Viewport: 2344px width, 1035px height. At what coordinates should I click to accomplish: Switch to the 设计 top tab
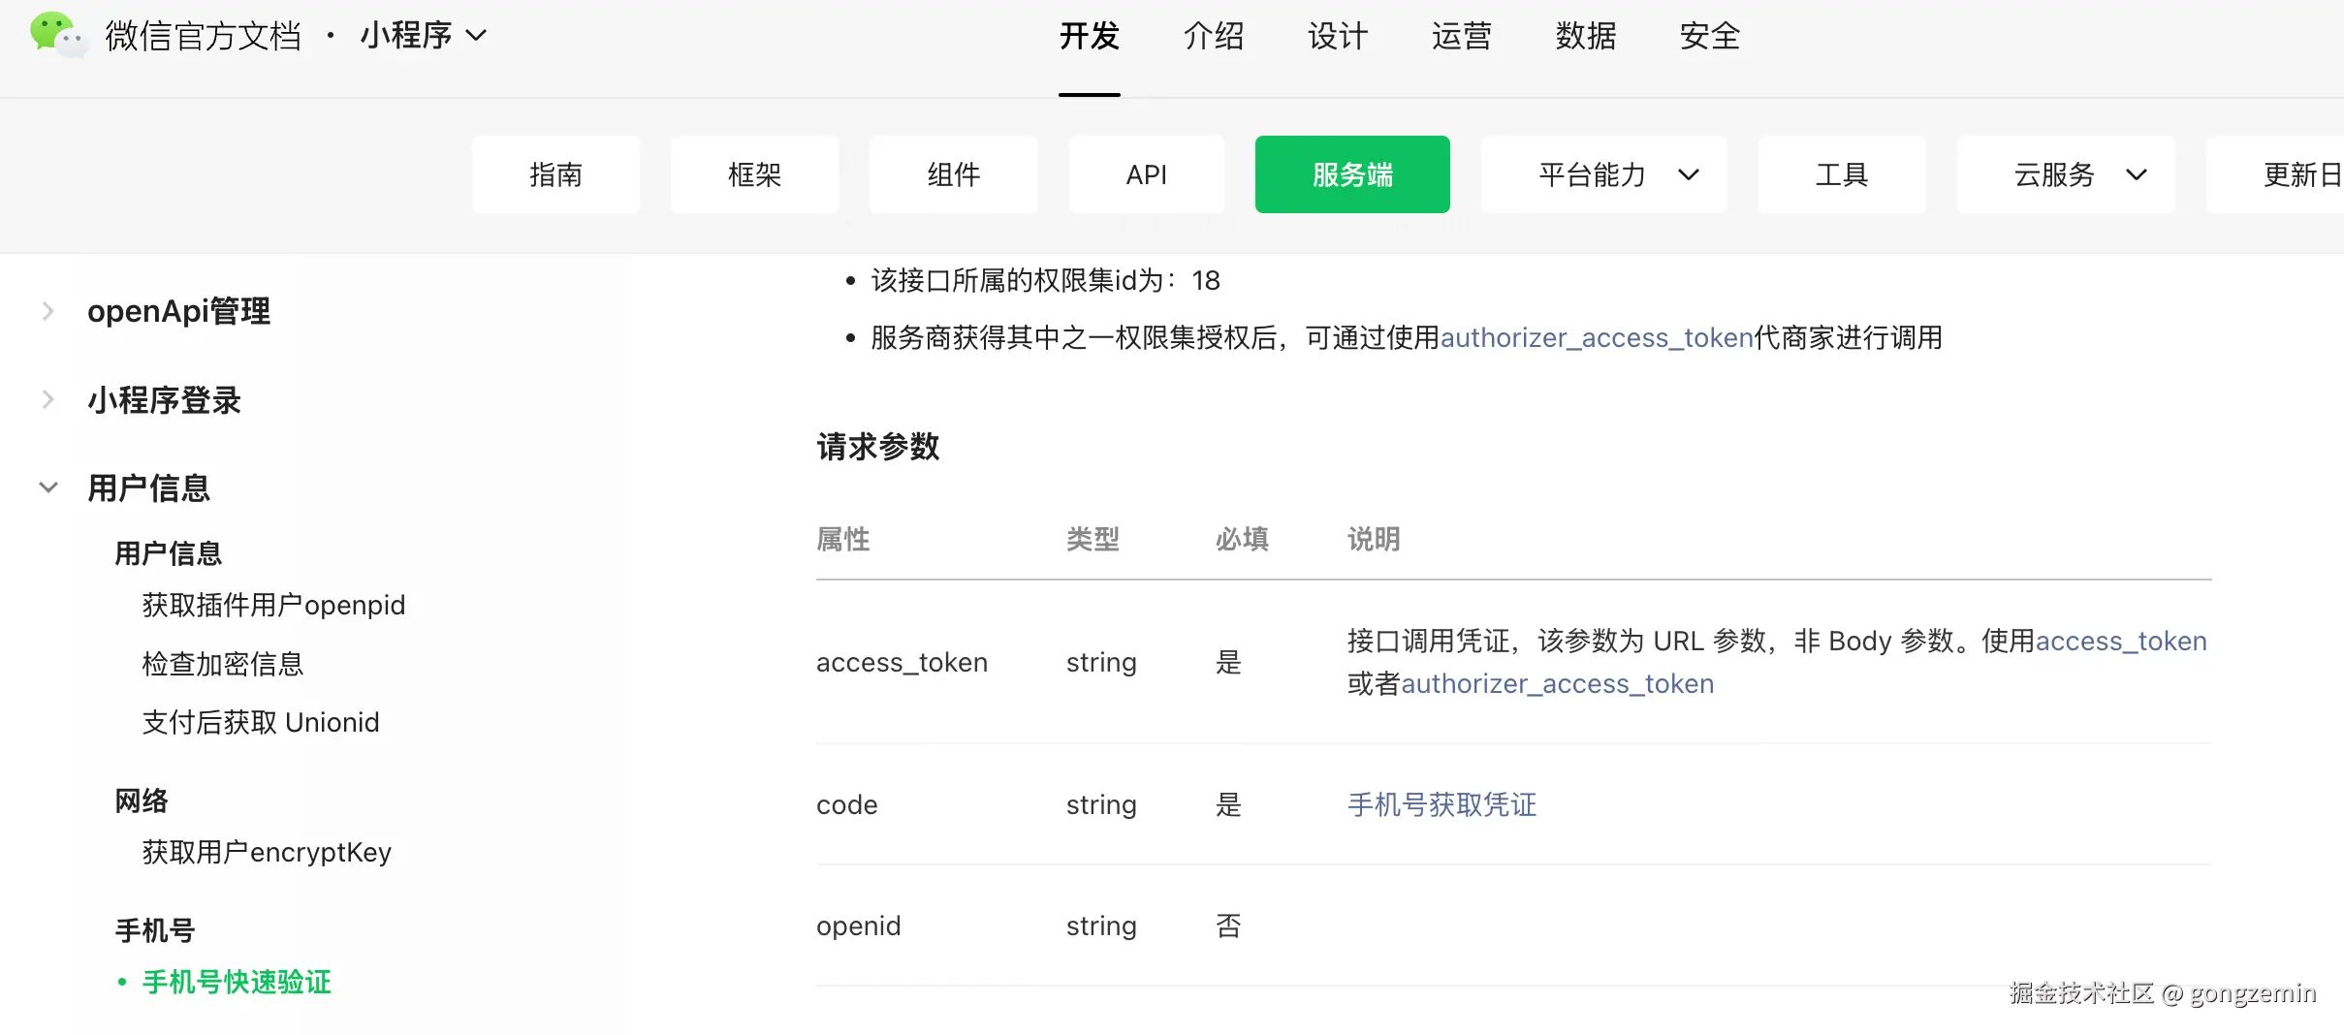[x=1338, y=36]
